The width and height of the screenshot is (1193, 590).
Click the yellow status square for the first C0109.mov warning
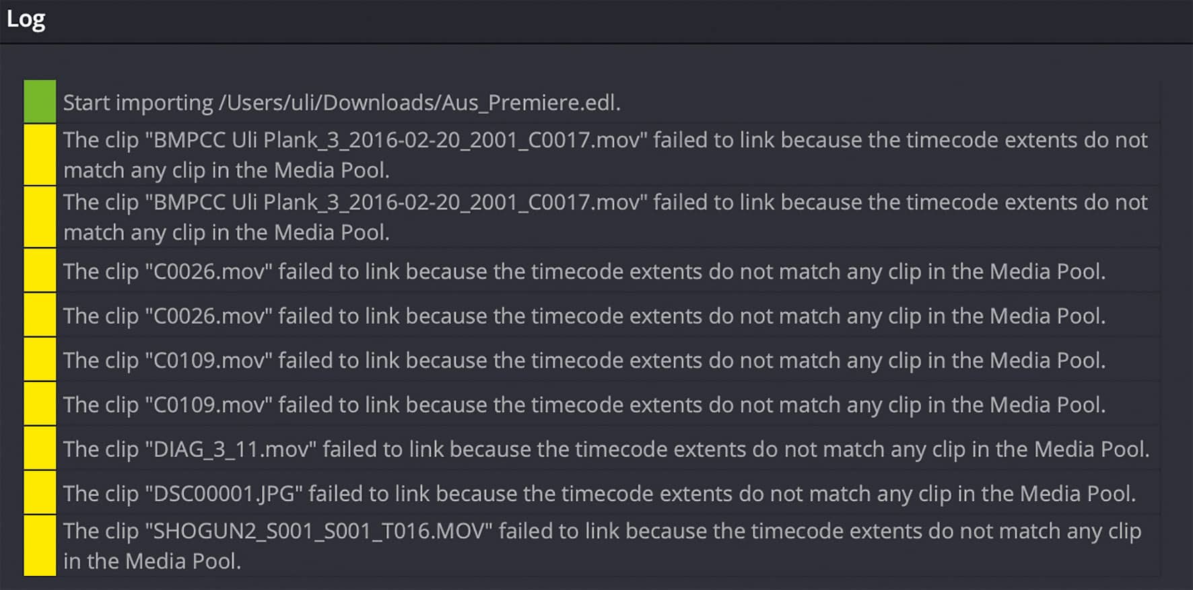pos(39,360)
